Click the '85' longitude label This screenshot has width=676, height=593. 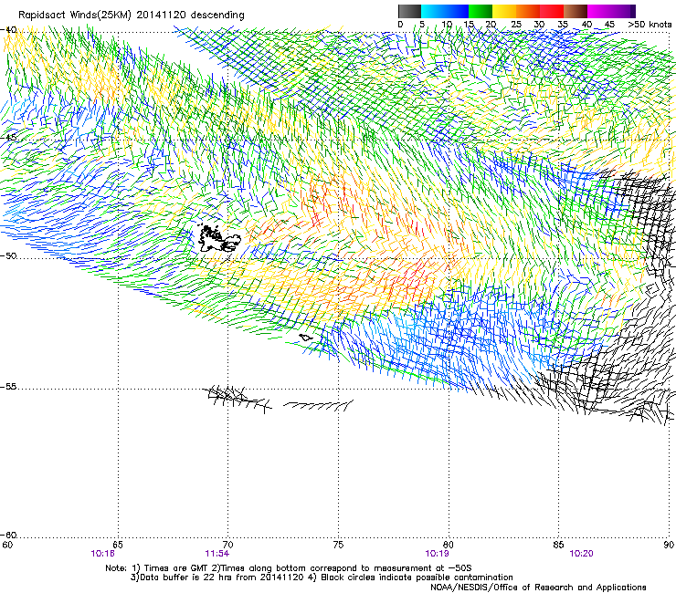[x=558, y=545]
